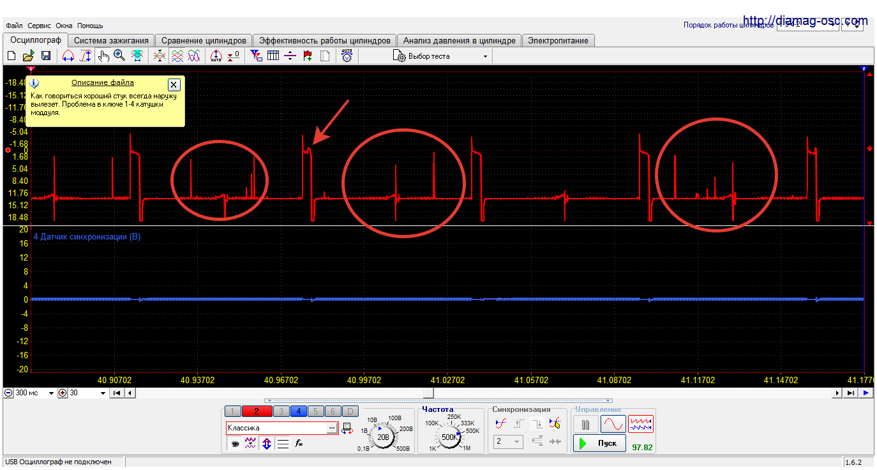
Task: Click the Описание файла link
Action: (103, 82)
